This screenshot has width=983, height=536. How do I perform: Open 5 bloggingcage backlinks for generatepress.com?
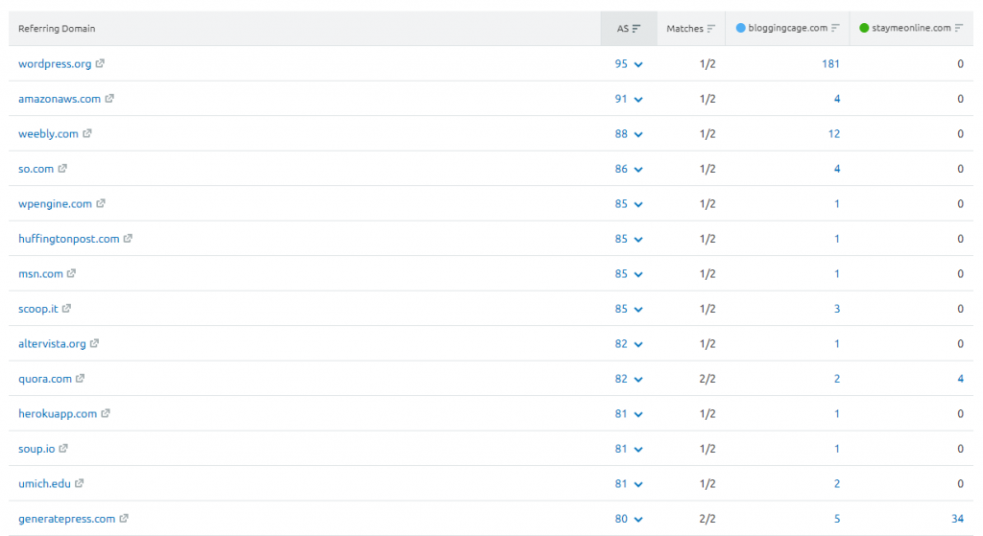tap(837, 519)
